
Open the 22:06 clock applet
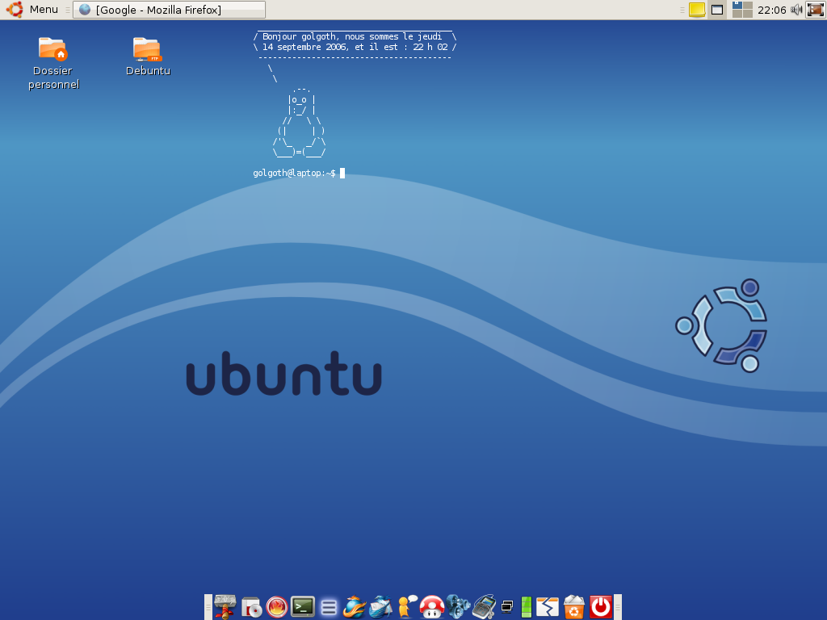771,10
